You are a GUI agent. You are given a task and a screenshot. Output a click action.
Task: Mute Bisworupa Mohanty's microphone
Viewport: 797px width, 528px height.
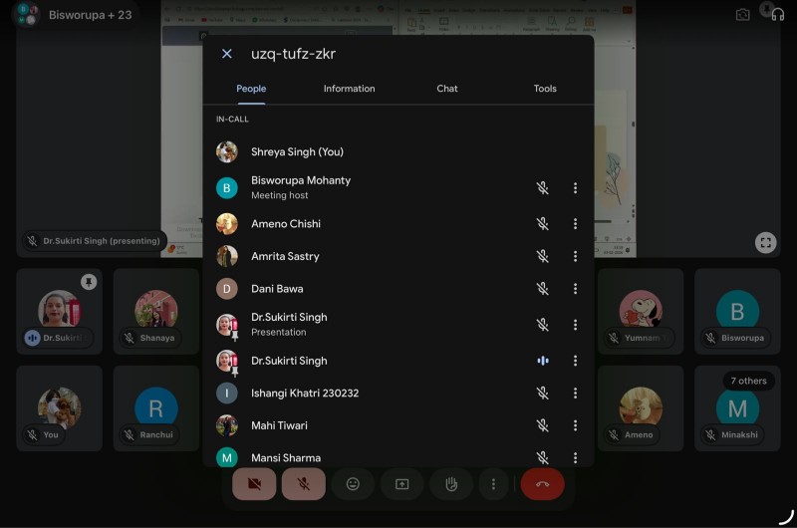click(543, 187)
